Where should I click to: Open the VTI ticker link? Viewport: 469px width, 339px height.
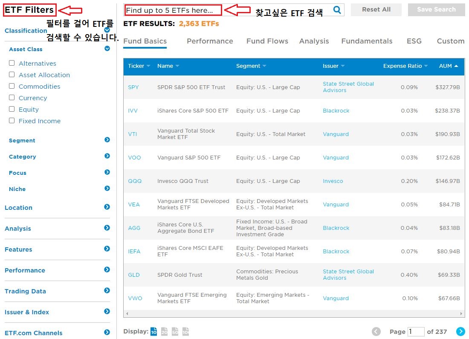(x=133, y=134)
